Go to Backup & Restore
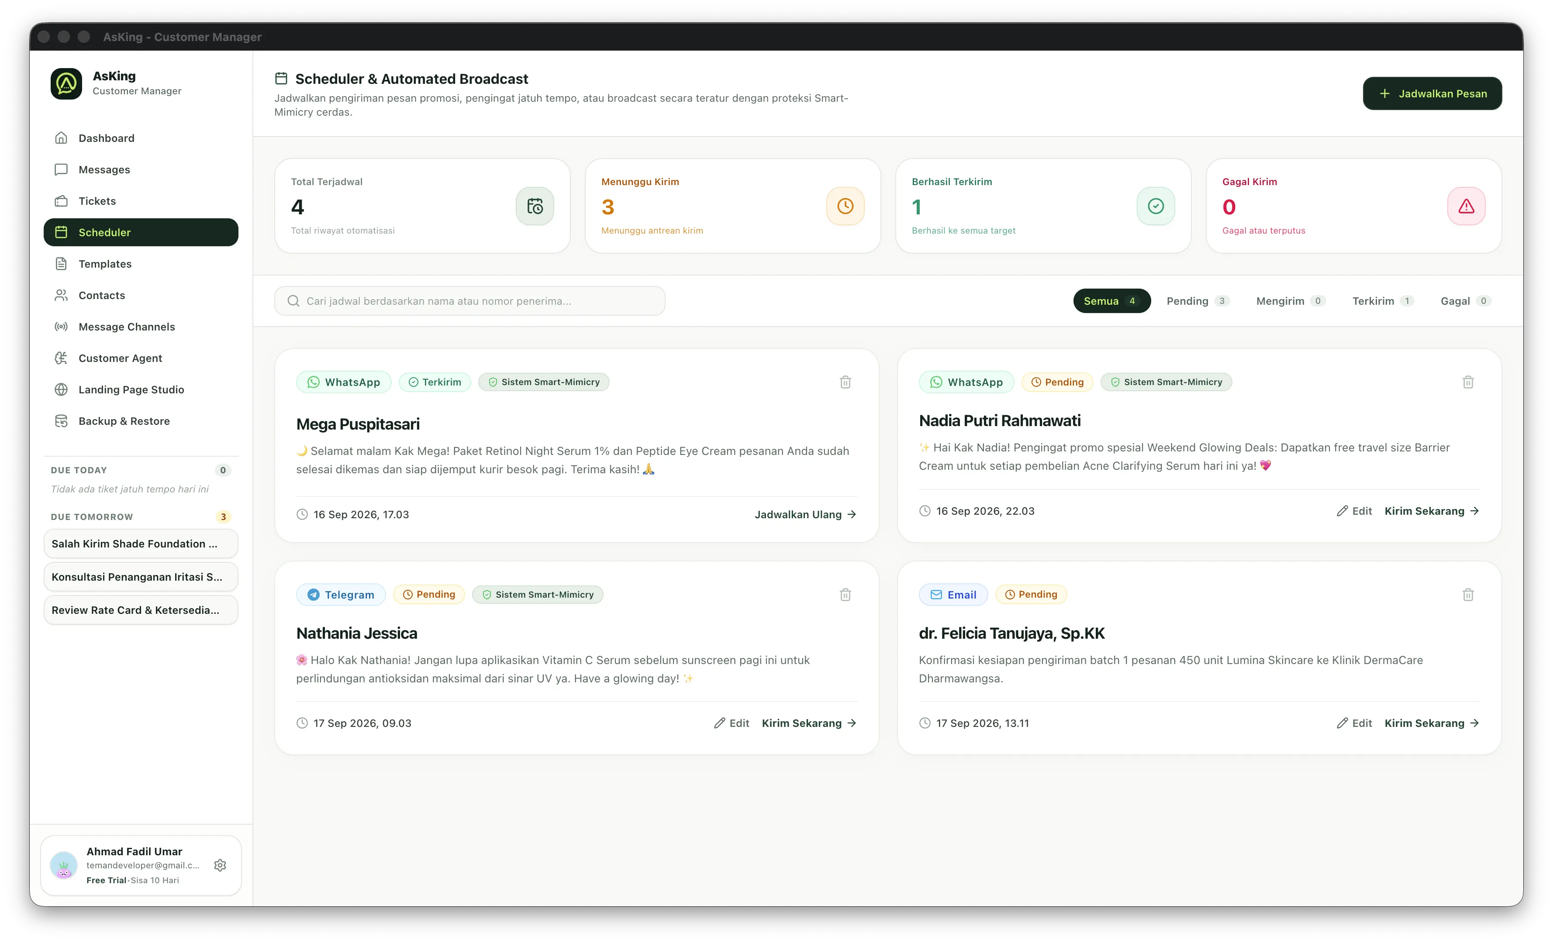The image size is (1553, 943). [141, 421]
